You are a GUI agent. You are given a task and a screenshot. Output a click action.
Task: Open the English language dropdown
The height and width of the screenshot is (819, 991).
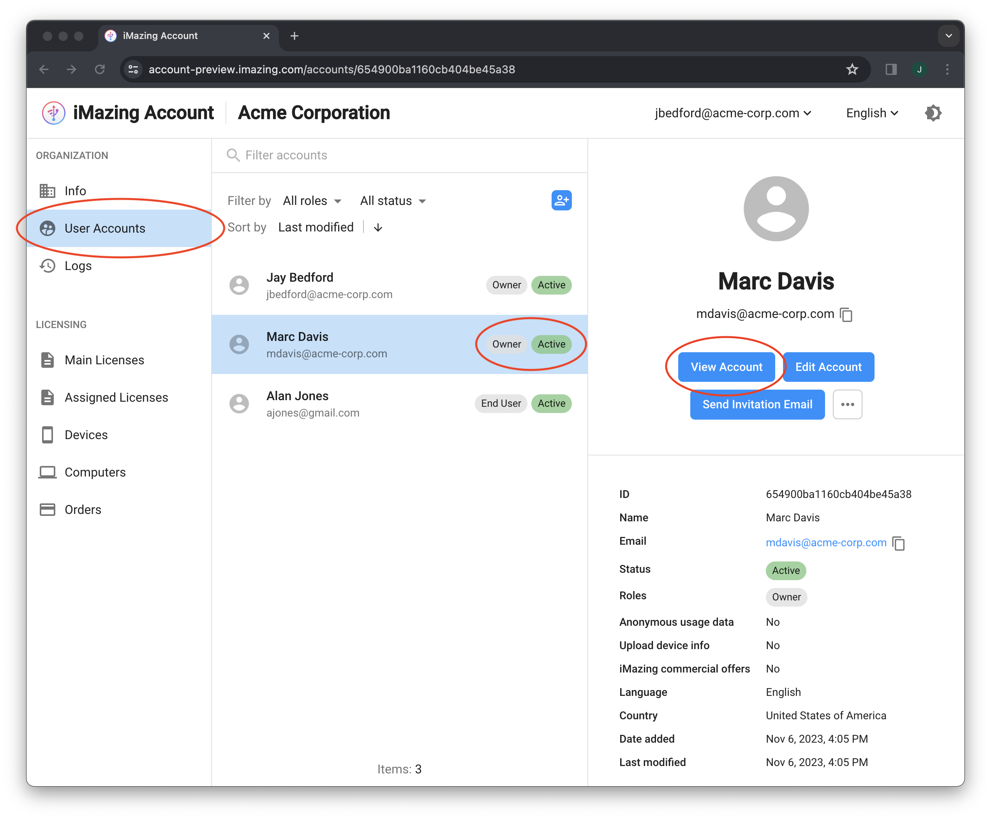[872, 113]
